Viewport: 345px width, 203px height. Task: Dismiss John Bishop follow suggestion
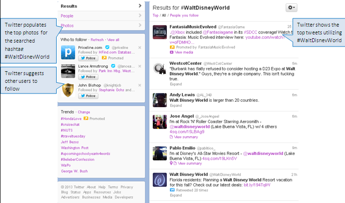tap(140, 85)
